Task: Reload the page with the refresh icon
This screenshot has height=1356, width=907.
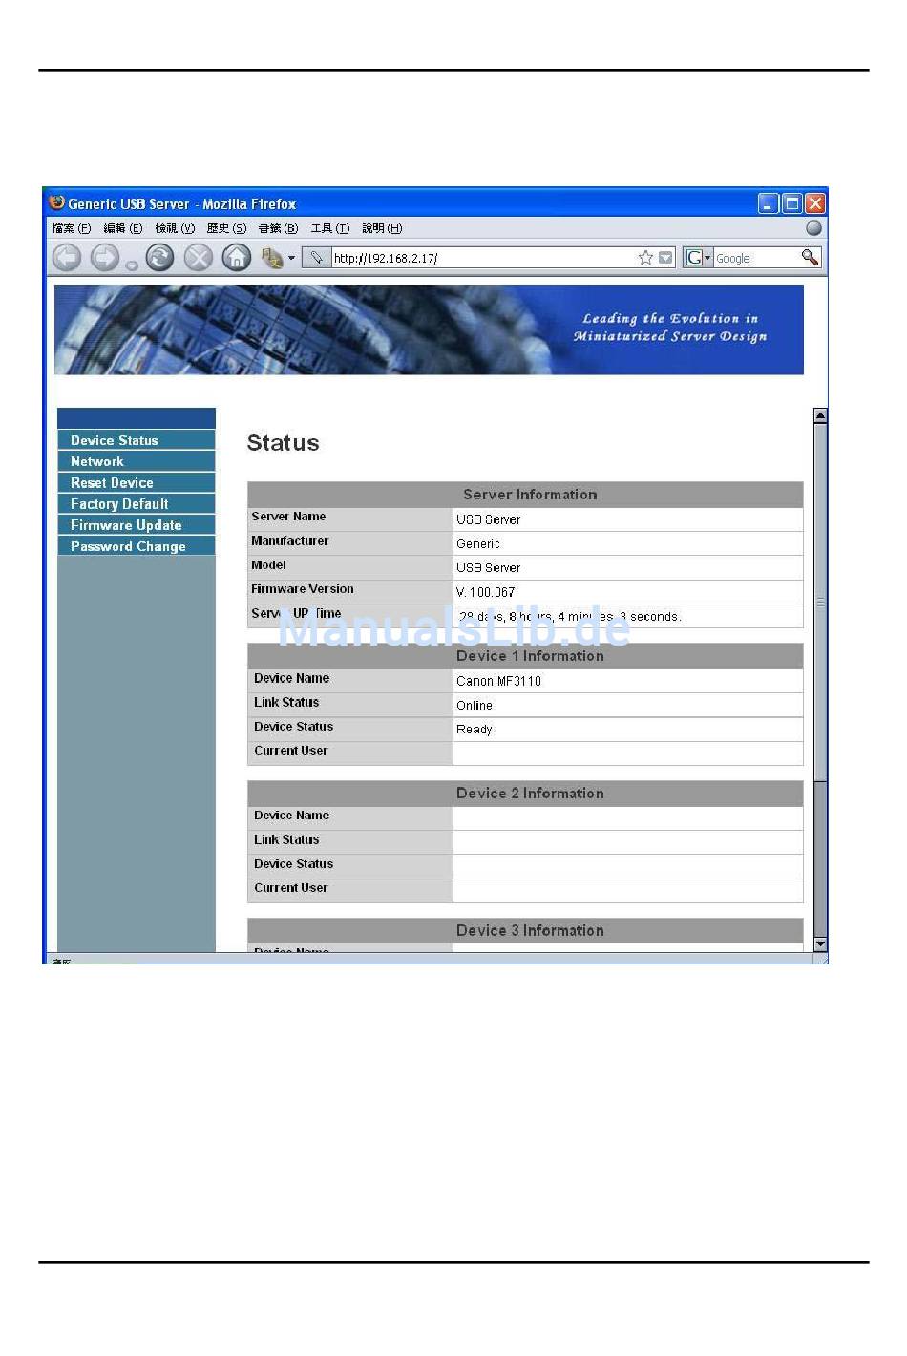Action: click(159, 257)
